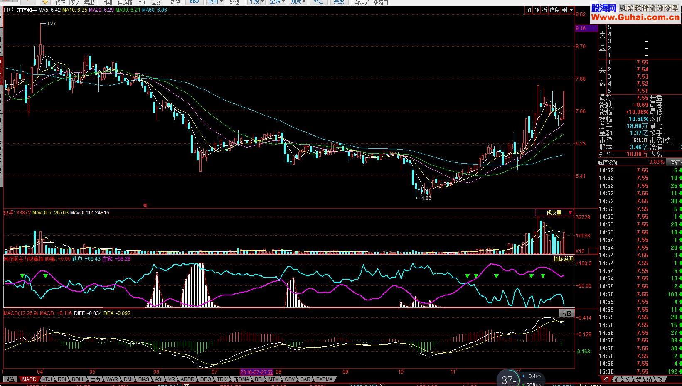Open F10 company info
682x386 pixels.
[141, 2]
